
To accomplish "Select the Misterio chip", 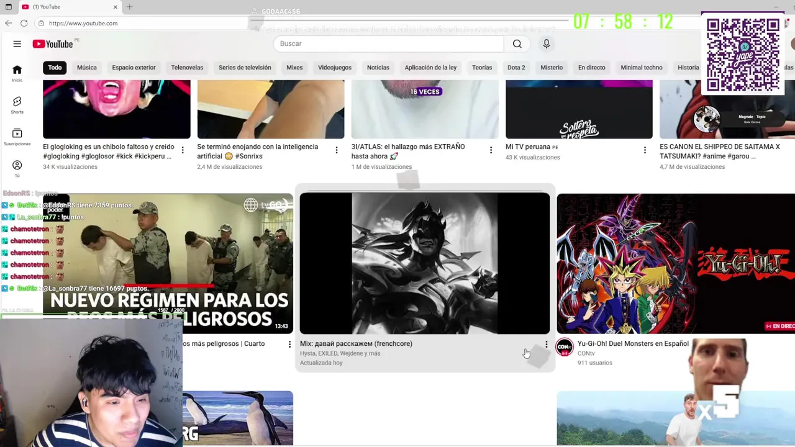I will click(x=552, y=67).
